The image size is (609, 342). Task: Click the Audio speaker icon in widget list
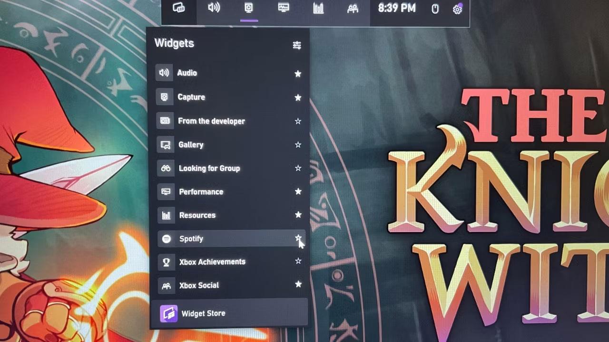164,73
